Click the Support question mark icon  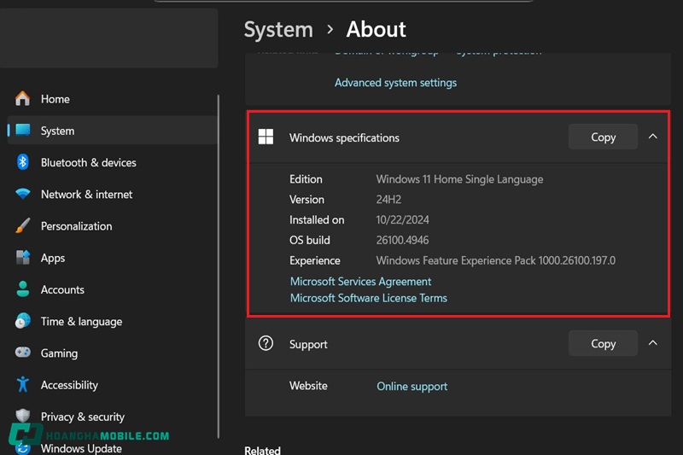266,344
